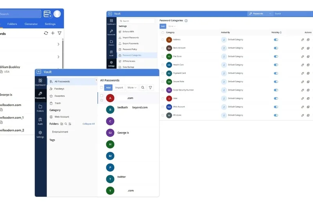
Task: Switch to the Settings tab in the left popup
Action: [50, 24]
